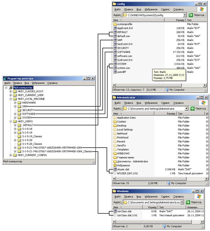The width and height of the screenshot is (210, 231).
Task: Click the Cookies folder icon
Action: [x=115, y=122]
